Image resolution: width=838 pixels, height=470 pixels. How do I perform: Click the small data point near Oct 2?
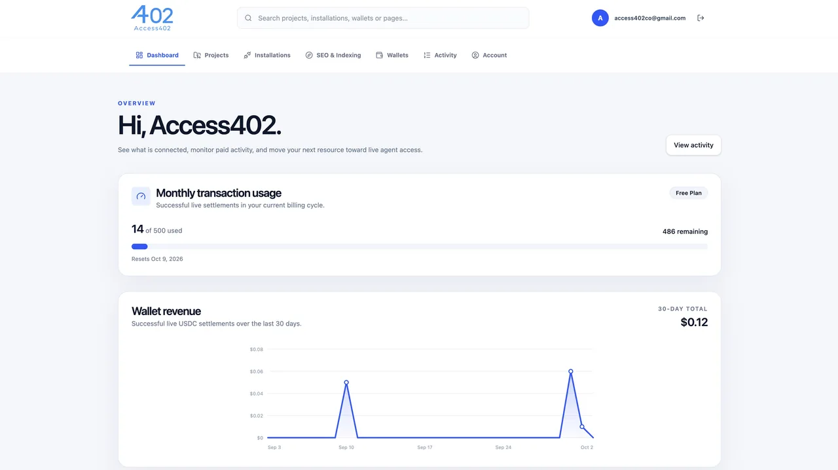(x=582, y=427)
